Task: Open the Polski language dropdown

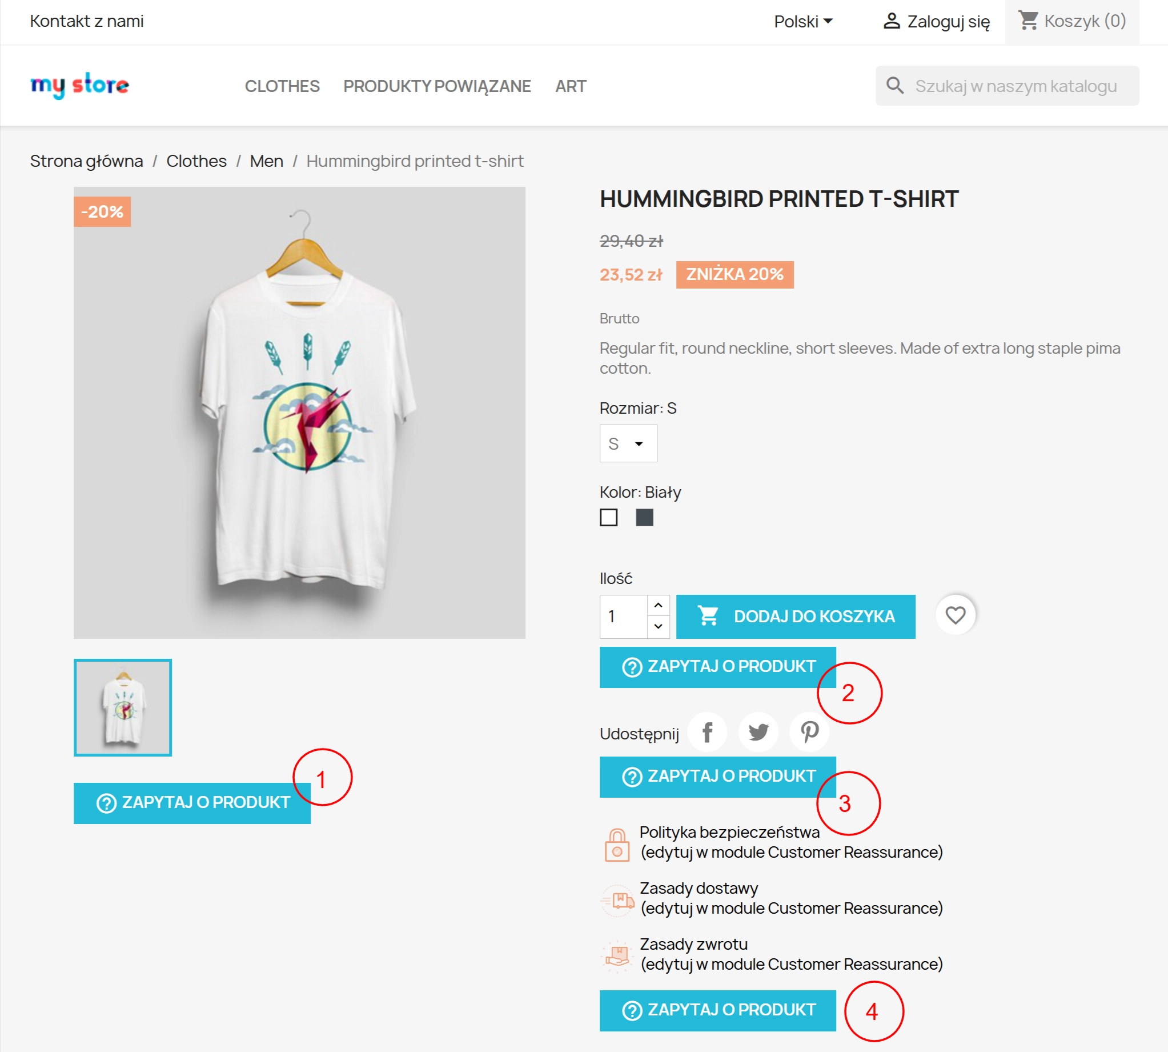Action: 804,21
